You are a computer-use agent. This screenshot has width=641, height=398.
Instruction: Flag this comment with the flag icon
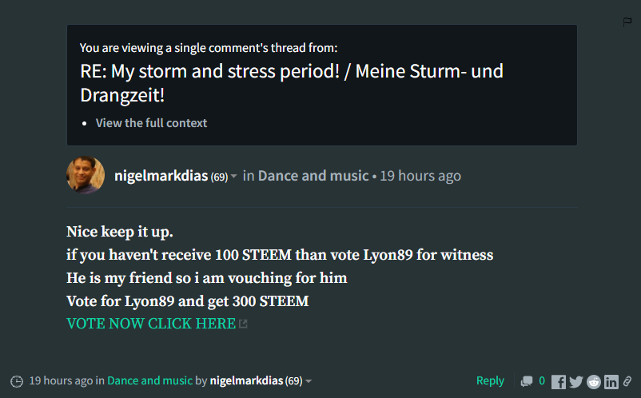(x=627, y=22)
